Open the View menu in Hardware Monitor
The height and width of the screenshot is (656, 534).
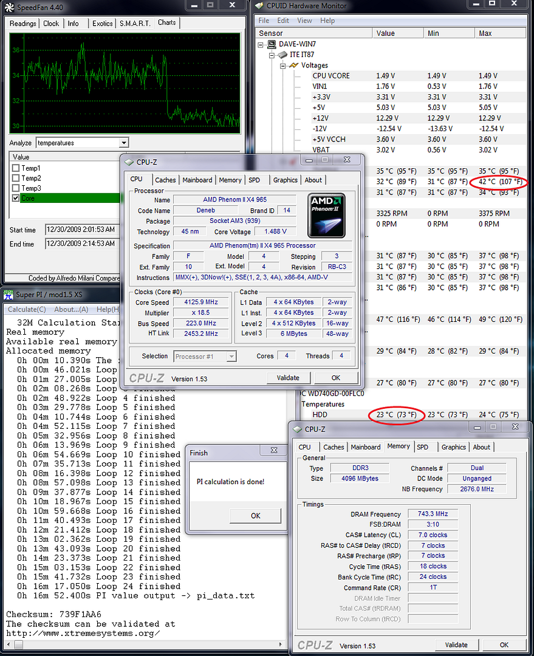[x=304, y=21]
